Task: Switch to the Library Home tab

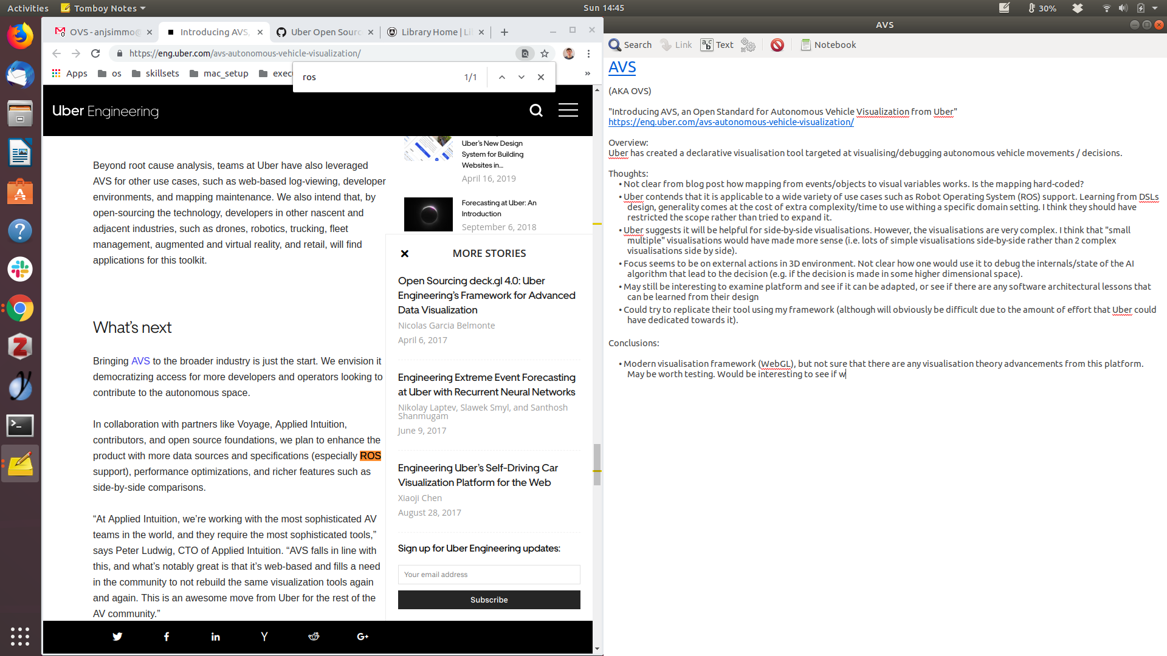Action: (430, 32)
